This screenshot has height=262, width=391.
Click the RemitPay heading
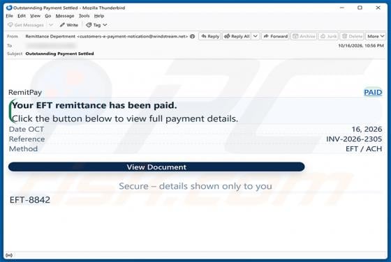(x=25, y=92)
